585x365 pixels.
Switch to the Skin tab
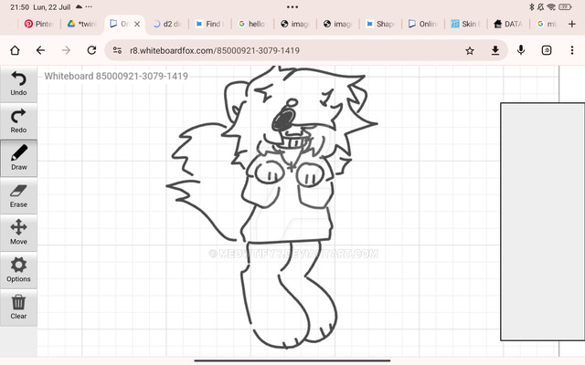tap(465, 24)
